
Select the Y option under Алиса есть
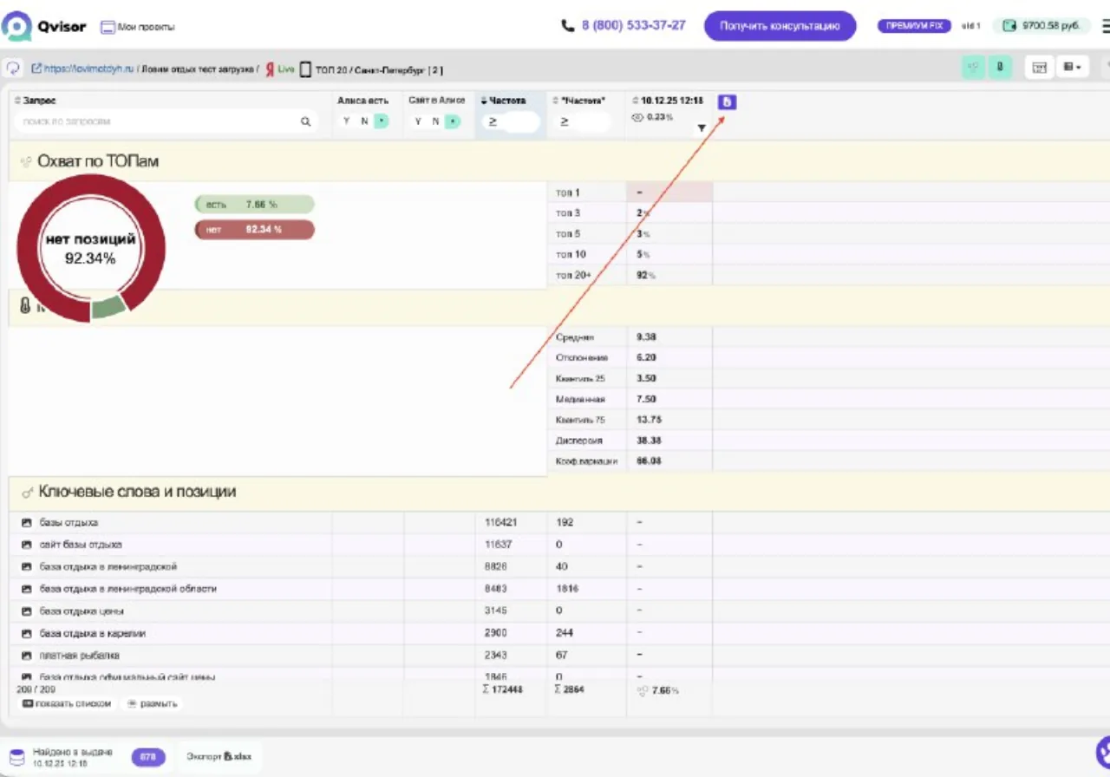pos(346,121)
